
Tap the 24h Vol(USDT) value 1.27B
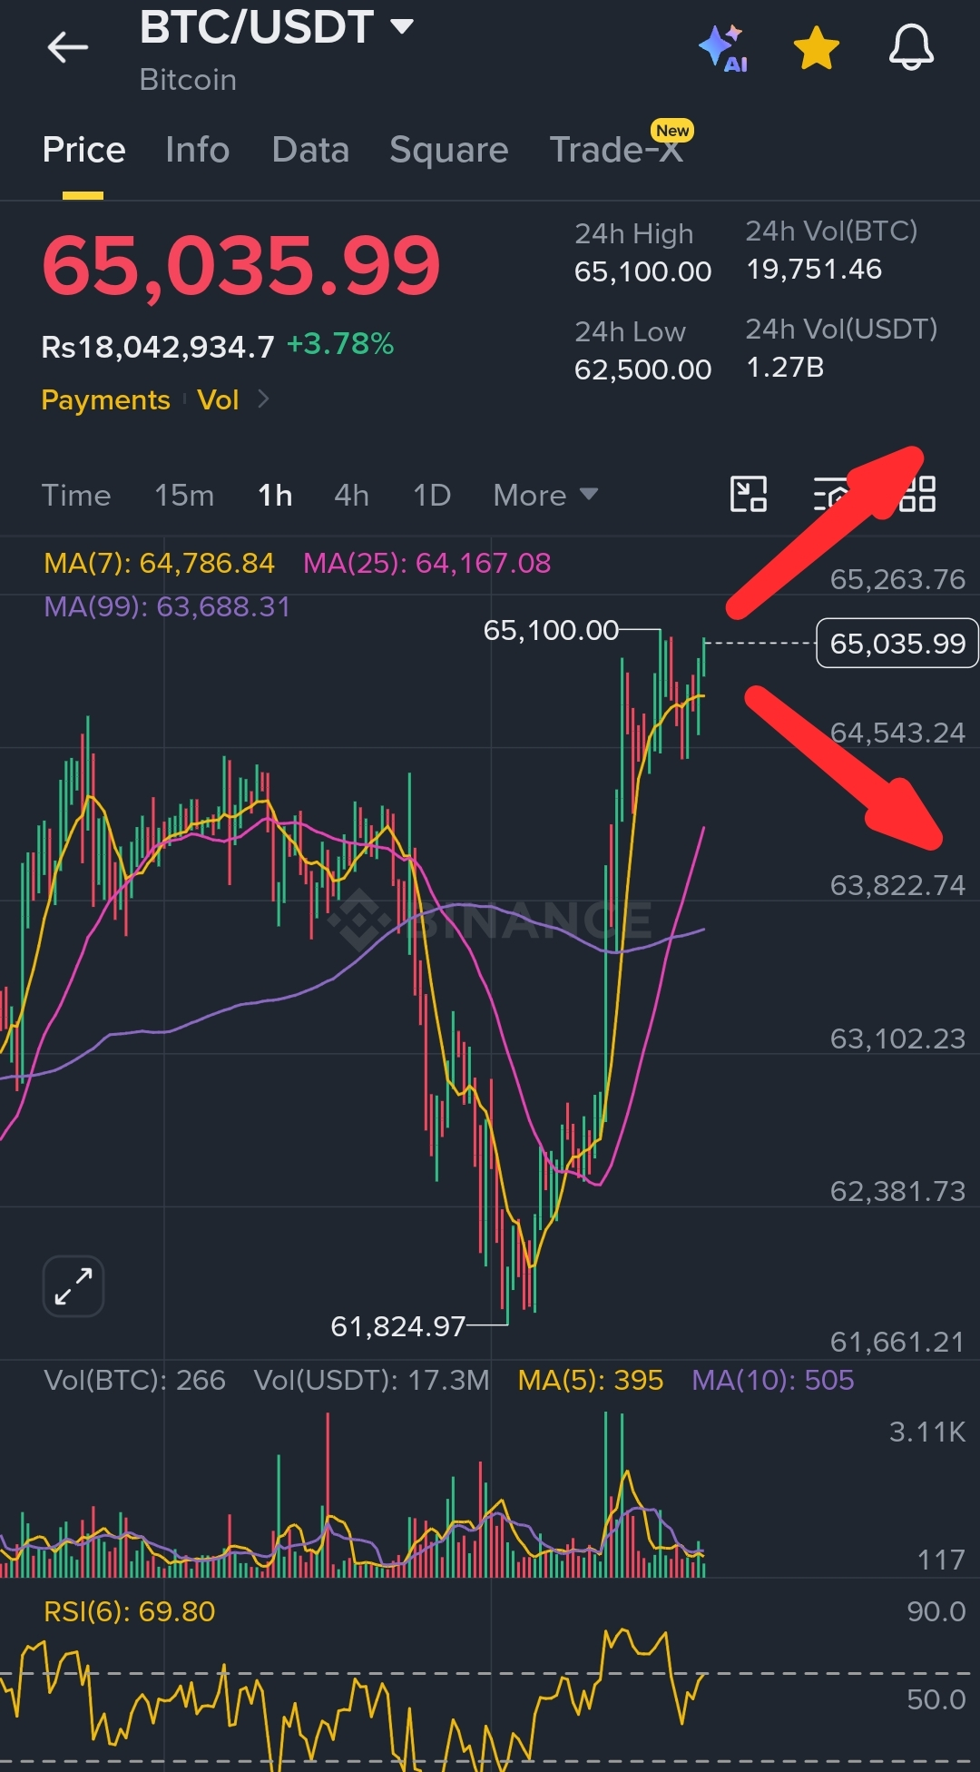[785, 368]
